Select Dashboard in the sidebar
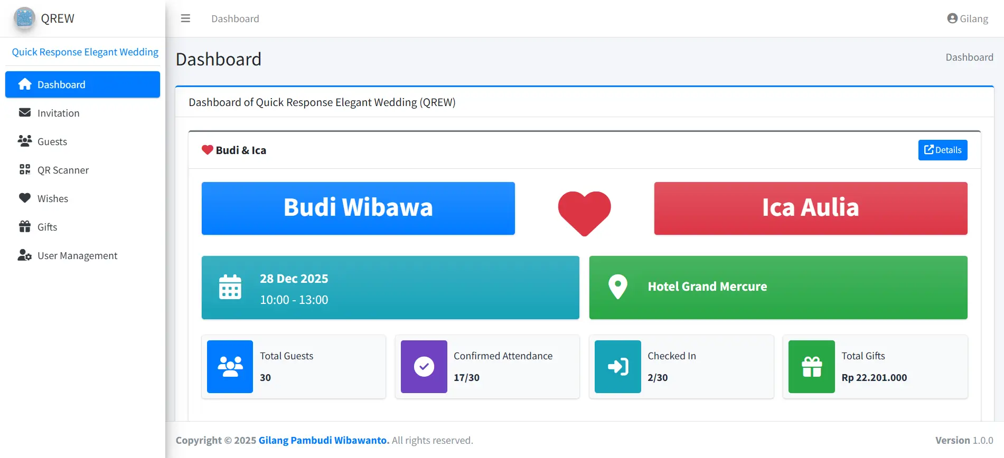Viewport: 1004px width, 458px height. (82, 84)
